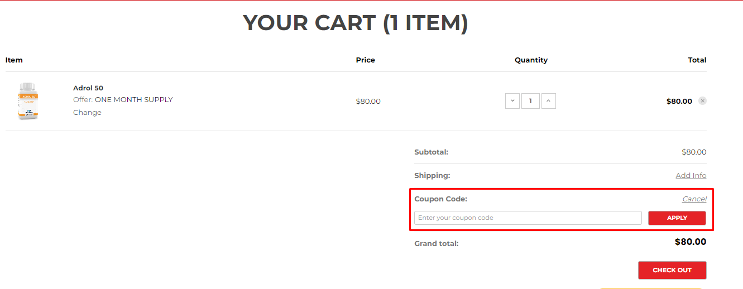Click the Adrol 50 bottle thumbnail

[27, 102]
